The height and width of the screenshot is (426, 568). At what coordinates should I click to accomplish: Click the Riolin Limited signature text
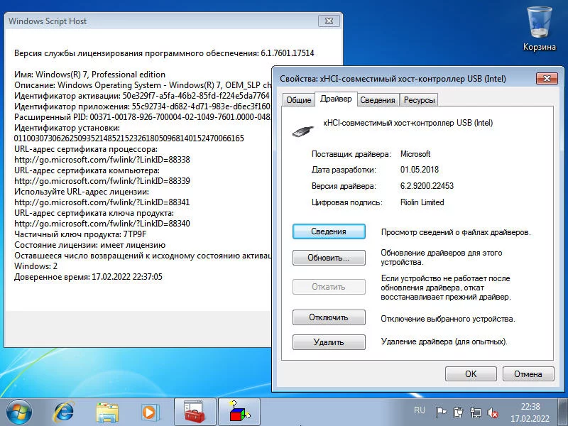coord(422,202)
